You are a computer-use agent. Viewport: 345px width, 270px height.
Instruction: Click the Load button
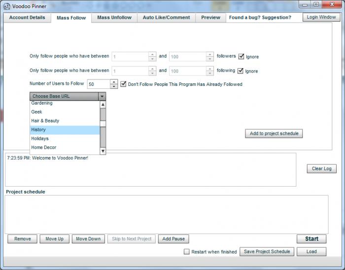click(x=311, y=251)
